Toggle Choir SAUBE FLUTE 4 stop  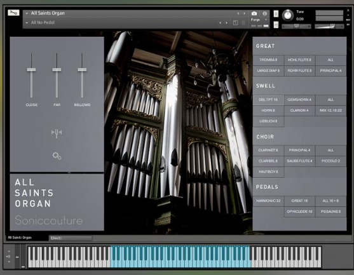pos(299,161)
